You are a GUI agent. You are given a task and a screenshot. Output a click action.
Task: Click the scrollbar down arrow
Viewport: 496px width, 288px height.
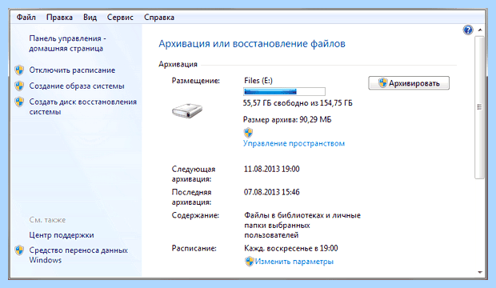pyautogui.click(x=480, y=272)
